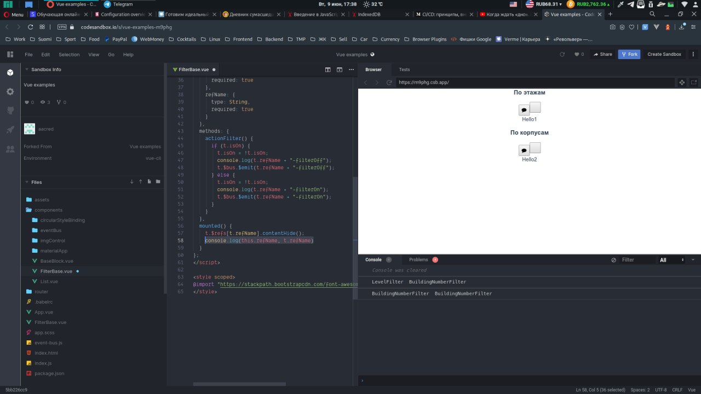Open the Live collaboration people icon
Screen dimensions: 701x394
coord(10,149)
